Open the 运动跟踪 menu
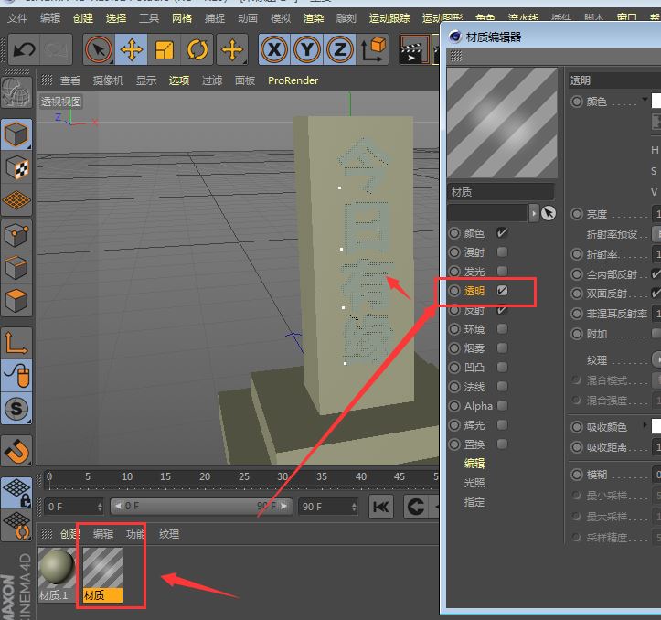Viewport: 661px width, 620px height. 389,18
